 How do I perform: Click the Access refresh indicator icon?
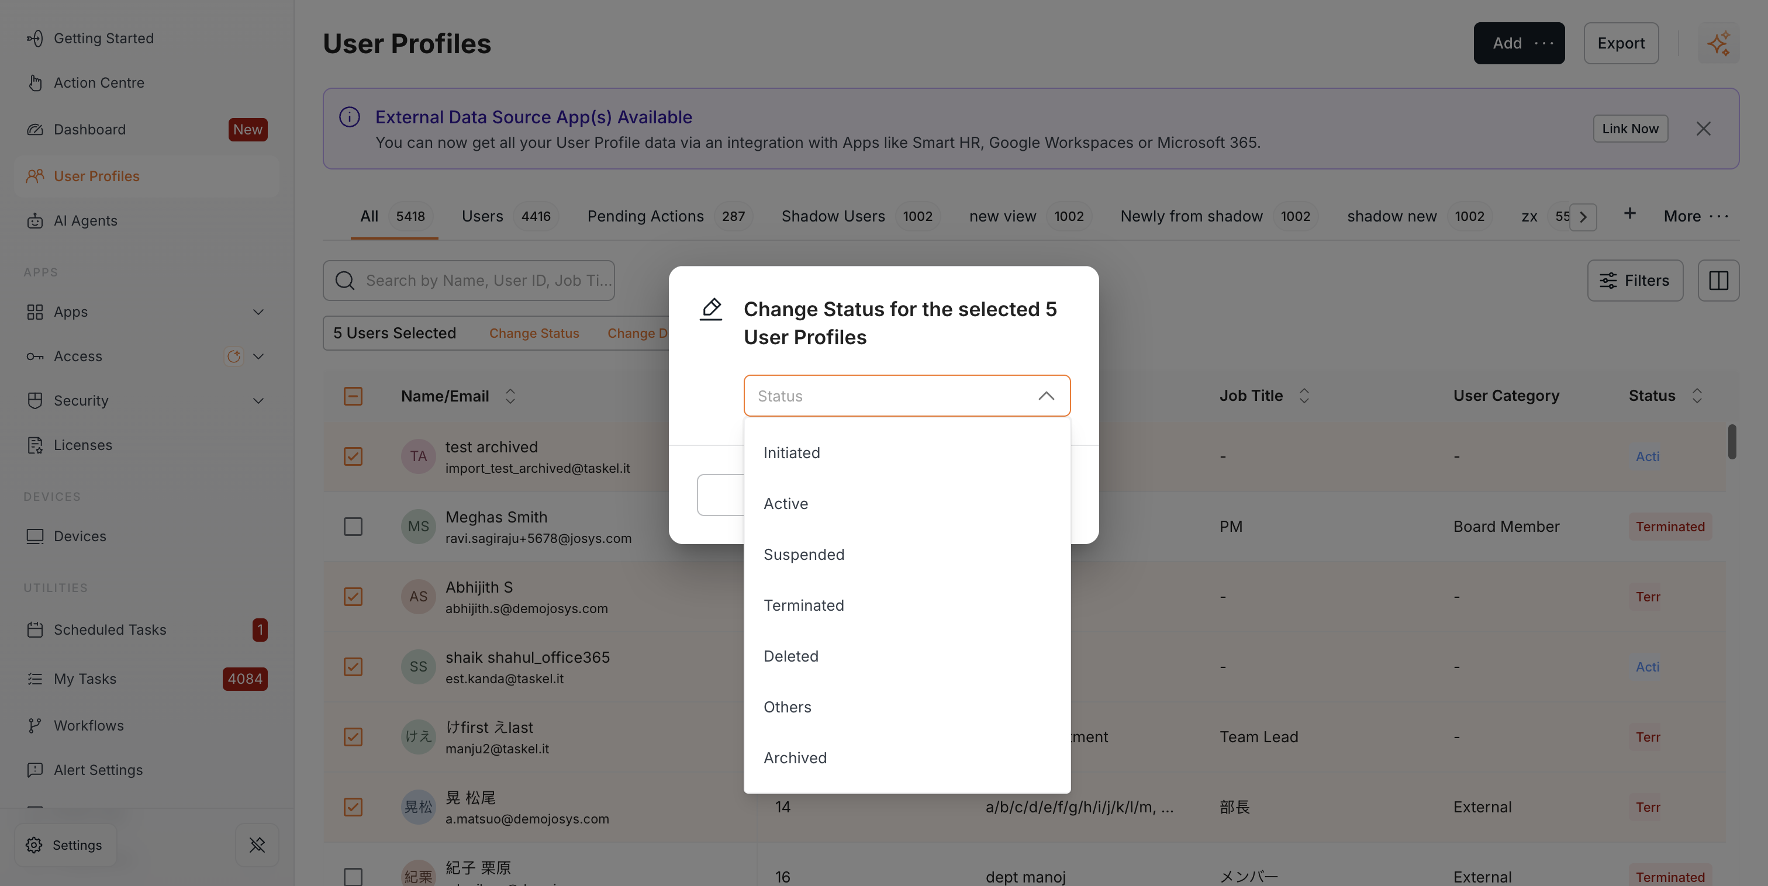234,357
